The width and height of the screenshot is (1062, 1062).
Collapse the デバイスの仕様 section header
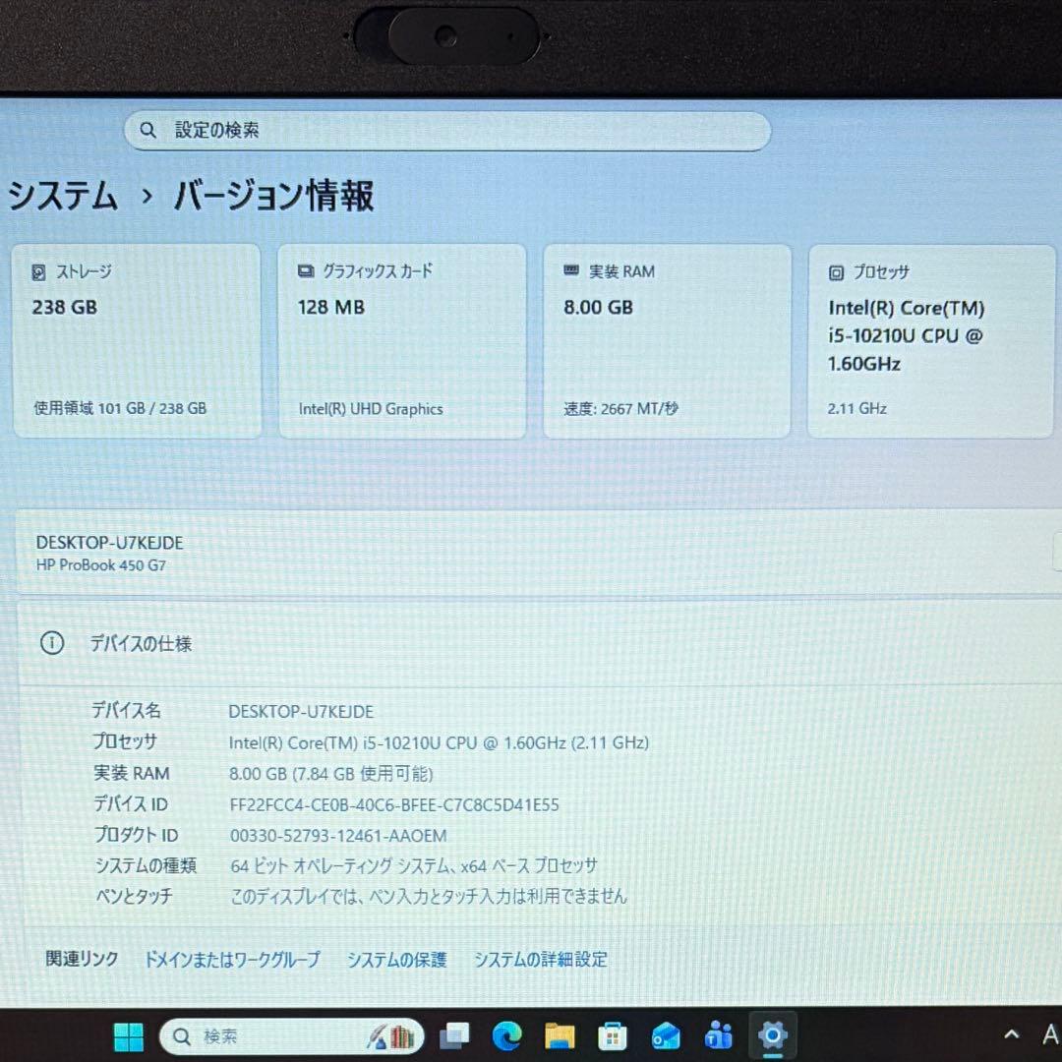click(x=540, y=643)
